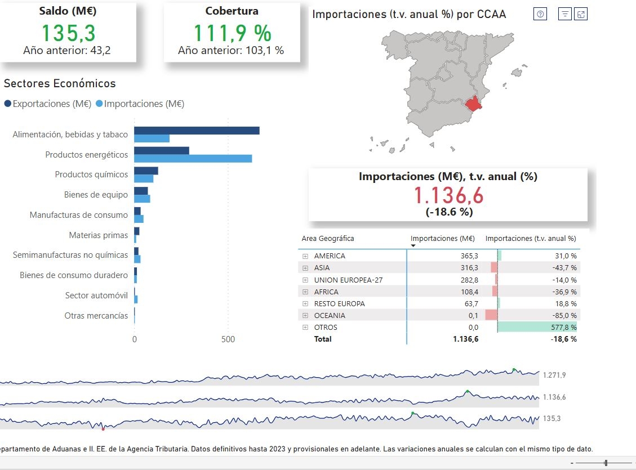The width and height of the screenshot is (636, 470).
Task: Open the help icon on the map visual
Action: (540, 14)
